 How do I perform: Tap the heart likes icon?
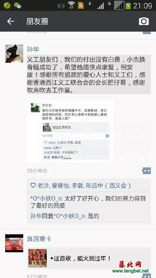(x=33, y=186)
